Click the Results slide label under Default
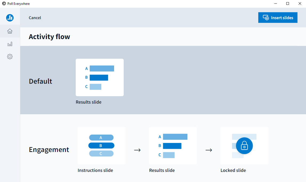Screen dimensions: 306x182 pos(88,102)
